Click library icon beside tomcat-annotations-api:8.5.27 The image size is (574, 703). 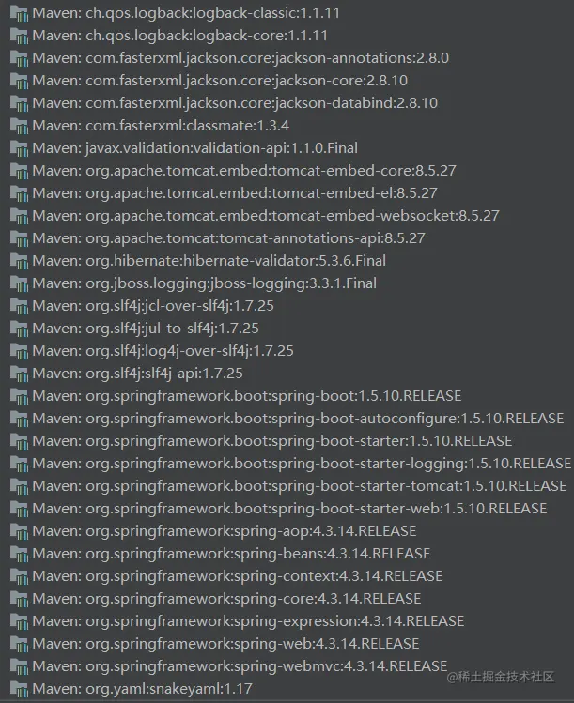19,238
